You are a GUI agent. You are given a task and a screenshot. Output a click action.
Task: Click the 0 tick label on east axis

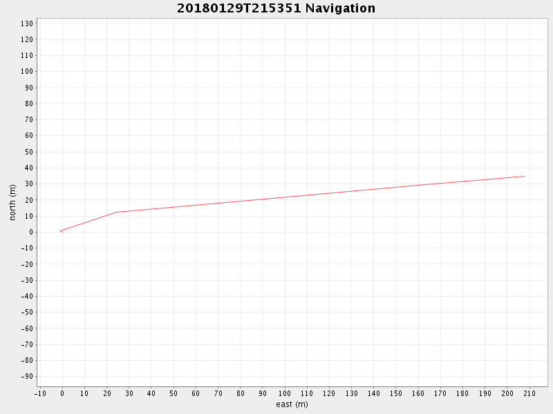62,394
